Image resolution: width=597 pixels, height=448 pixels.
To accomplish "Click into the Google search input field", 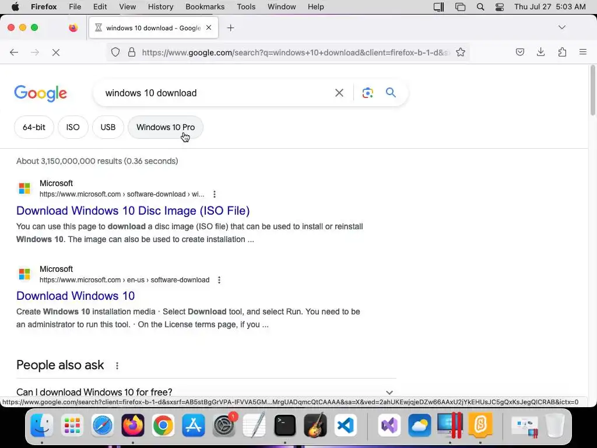I will coord(217,93).
